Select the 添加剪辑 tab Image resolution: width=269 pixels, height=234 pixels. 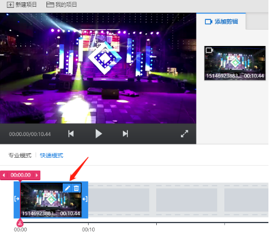[221, 22]
